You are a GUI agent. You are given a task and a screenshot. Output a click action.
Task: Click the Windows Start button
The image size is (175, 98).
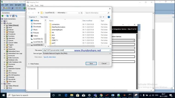(x=4, y=95)
